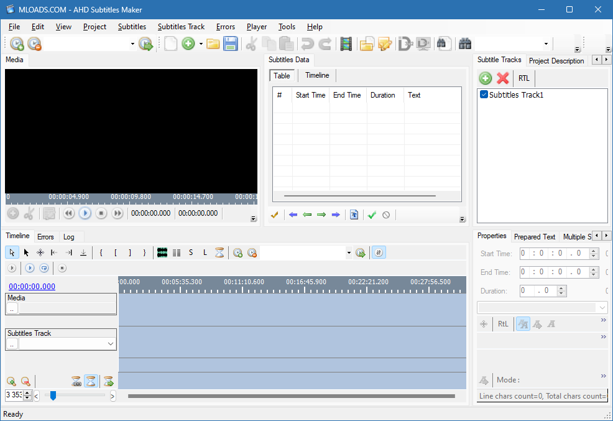Click the go to marker icon in the main toolbar
The height and width of the screenshot is (421, 613).
point(146,44)
